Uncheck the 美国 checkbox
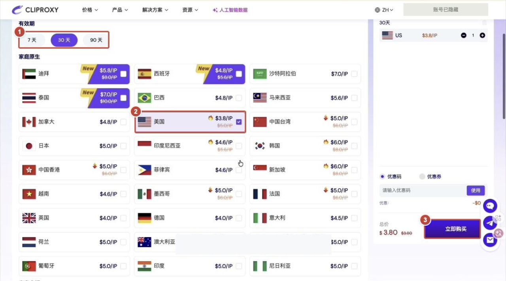This screenshot has height=281, width=506. coord(239,122)
